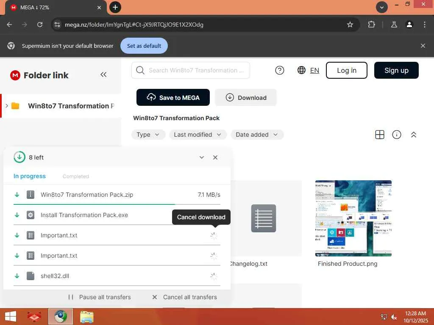Click the green download circle icon

point(19,157)
